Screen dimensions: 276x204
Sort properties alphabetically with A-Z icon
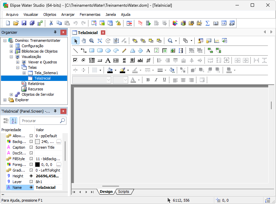coord(13,121)
